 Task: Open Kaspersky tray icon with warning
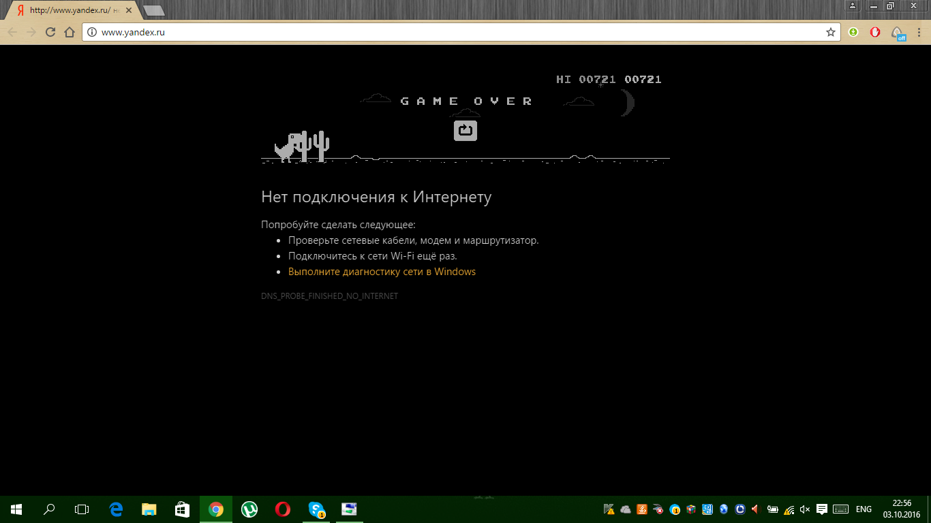609,509
